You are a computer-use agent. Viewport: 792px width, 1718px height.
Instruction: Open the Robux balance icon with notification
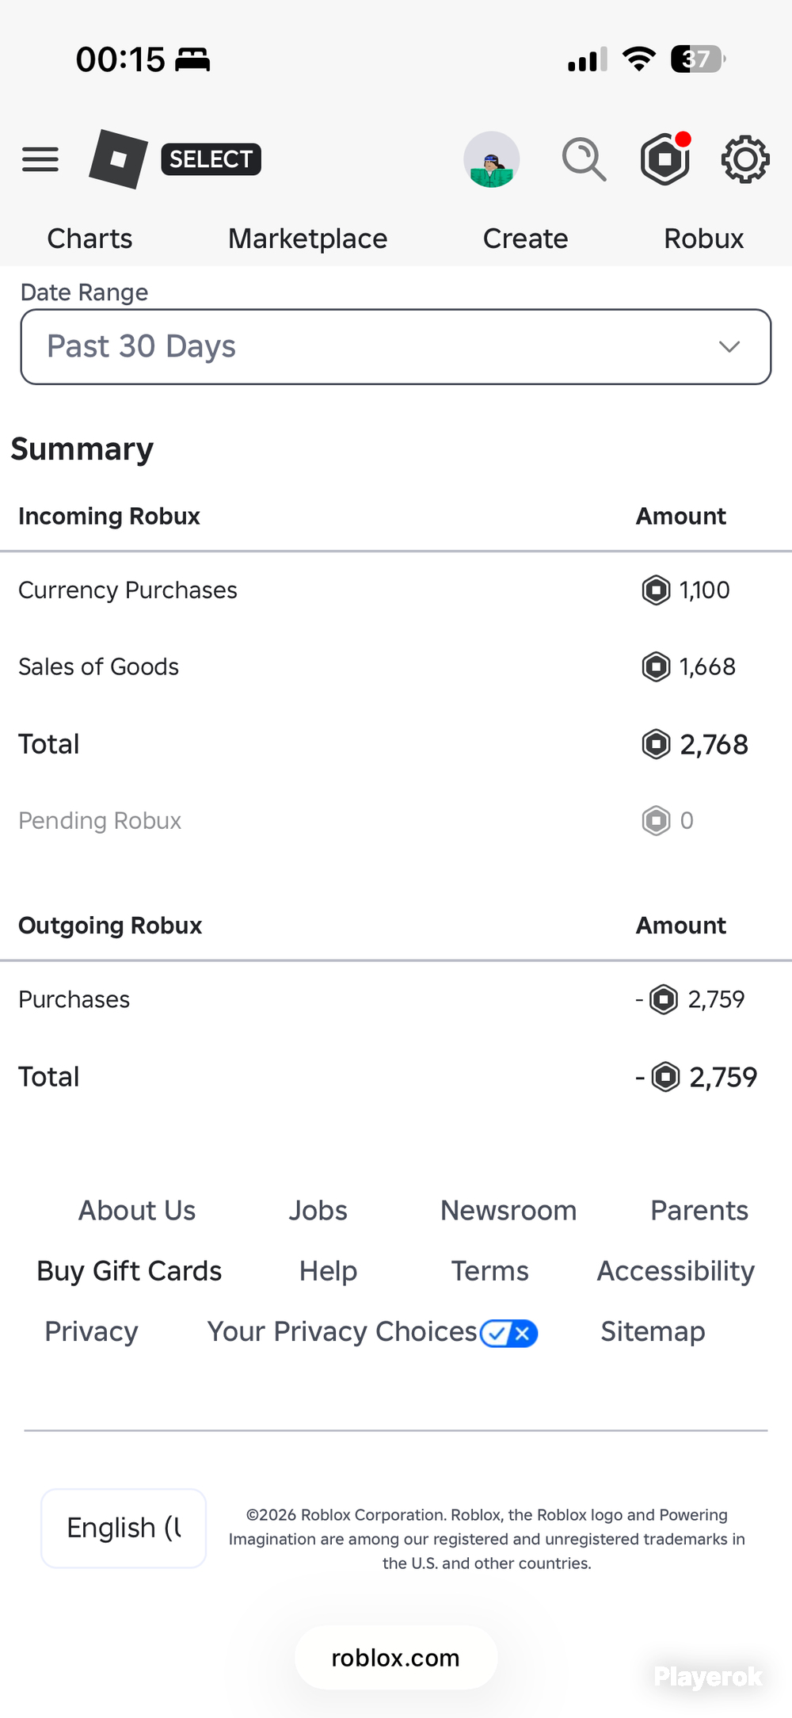pyautogui.click(x=665, y=158)
